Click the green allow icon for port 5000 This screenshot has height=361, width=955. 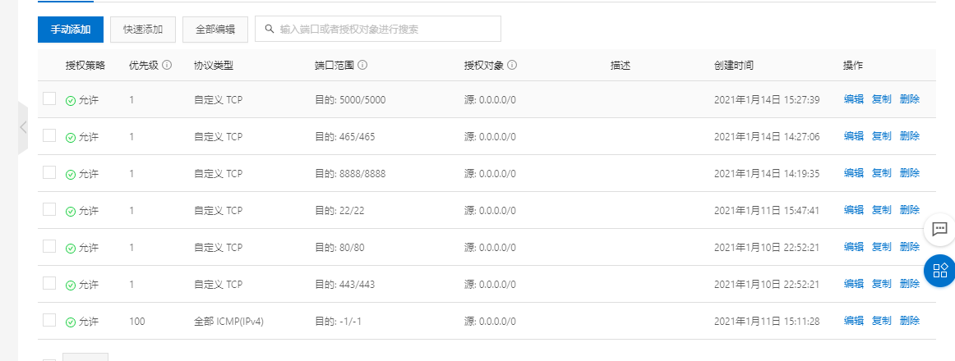click(x=71, y=100)
